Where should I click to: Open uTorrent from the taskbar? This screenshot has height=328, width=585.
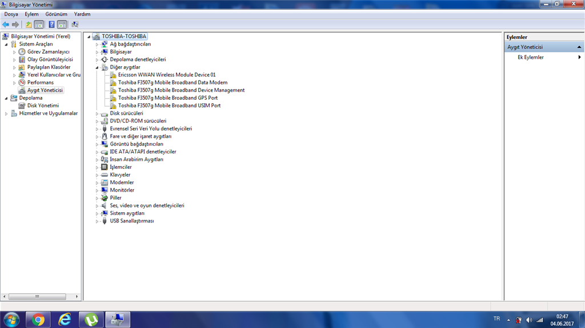(x=91, y=320)
